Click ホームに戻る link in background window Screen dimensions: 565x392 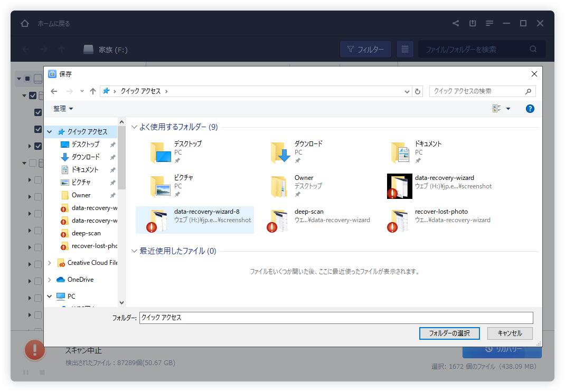(54, 24)
